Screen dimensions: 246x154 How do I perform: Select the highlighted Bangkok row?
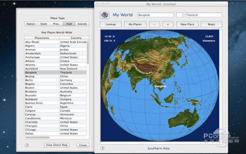coord(56,72)
